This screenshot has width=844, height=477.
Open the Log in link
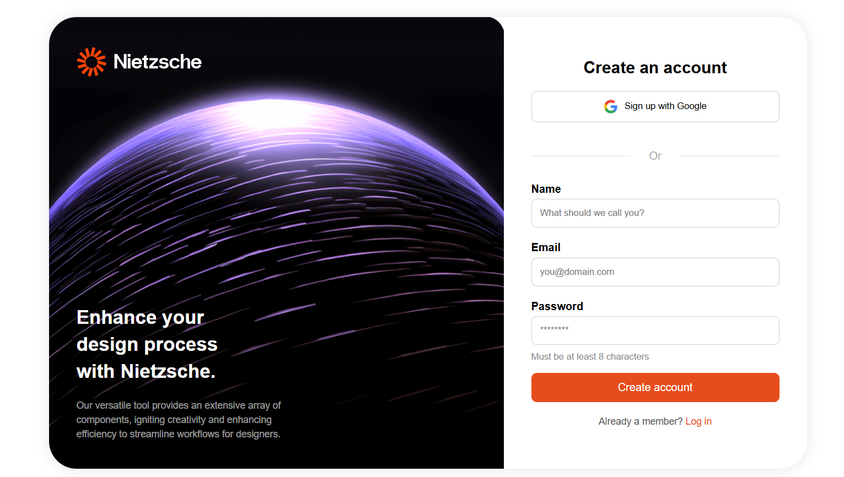(x=698, y=421)
